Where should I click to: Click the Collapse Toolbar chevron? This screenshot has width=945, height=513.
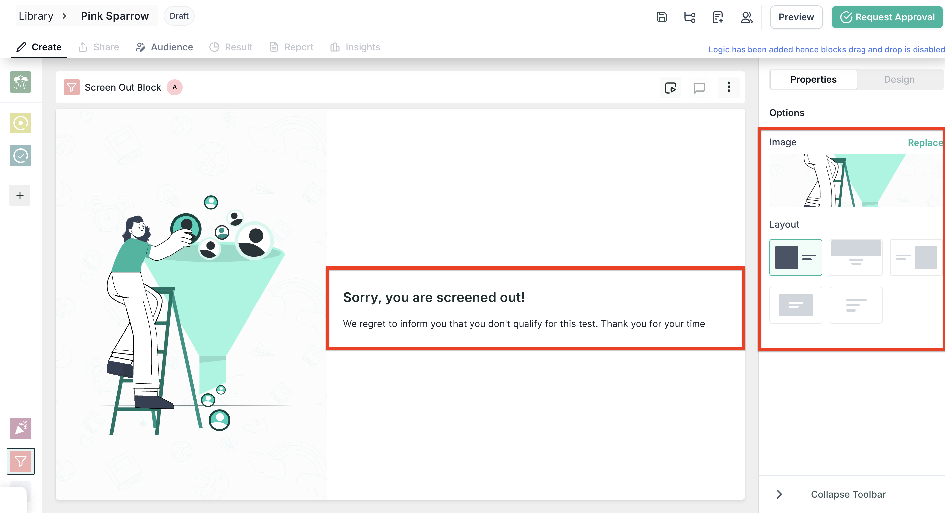coord(780,494)
